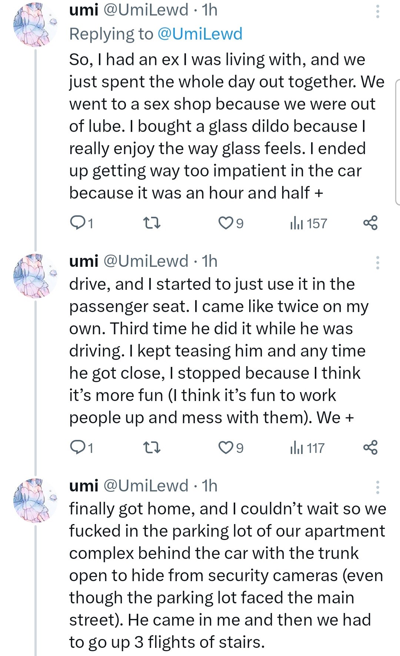Repost the tweet with 157 views
400x656 pixels.
pos(151,223)
